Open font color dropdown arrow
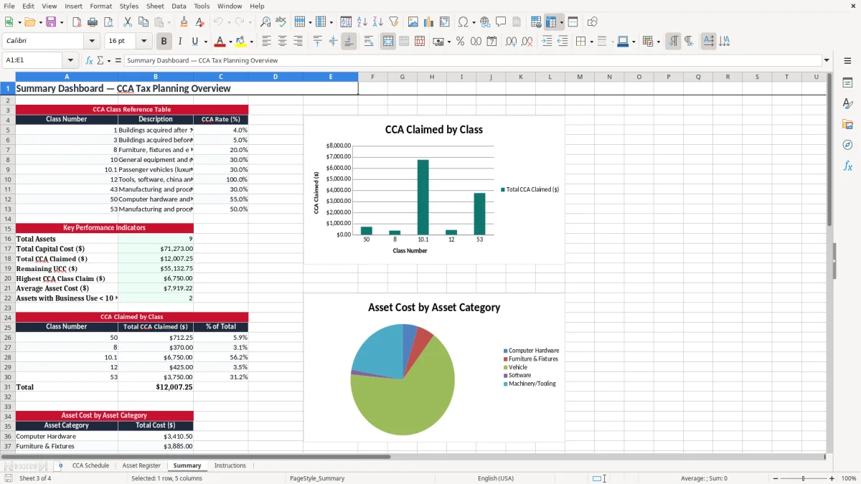The image size is (861, 484). pos(230,42)
